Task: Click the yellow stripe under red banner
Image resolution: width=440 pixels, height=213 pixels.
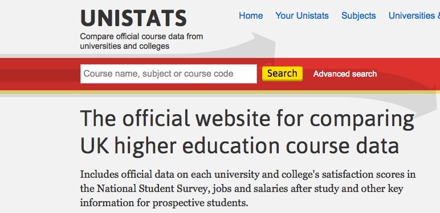Action: (x=220, y=92)
